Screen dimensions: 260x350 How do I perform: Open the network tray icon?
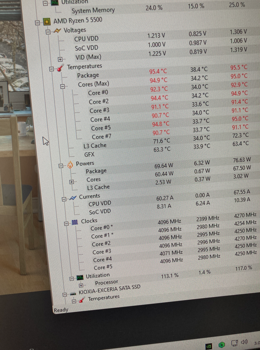[x=234, y=343]
